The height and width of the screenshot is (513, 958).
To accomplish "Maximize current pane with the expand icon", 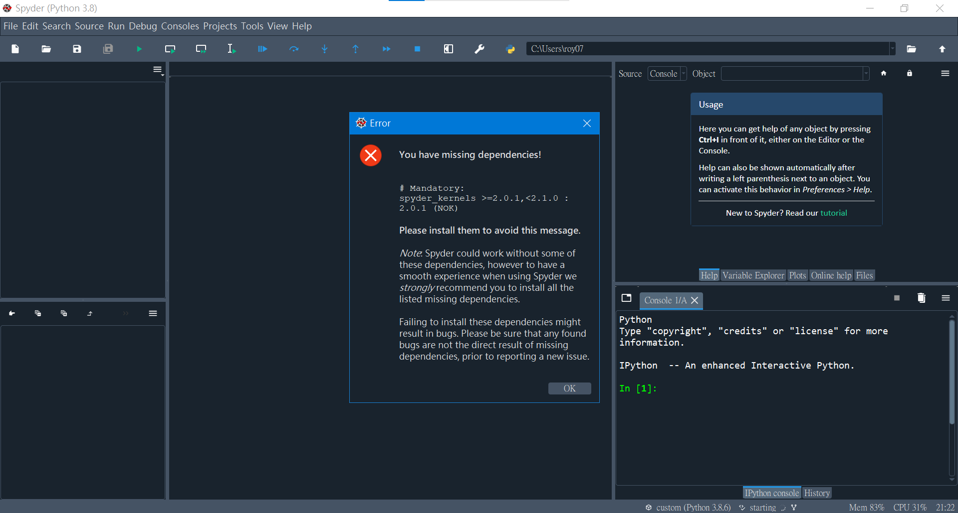I will (449, 49).
